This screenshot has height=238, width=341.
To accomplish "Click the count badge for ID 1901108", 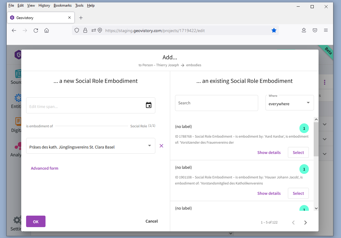I will (304, 169).
